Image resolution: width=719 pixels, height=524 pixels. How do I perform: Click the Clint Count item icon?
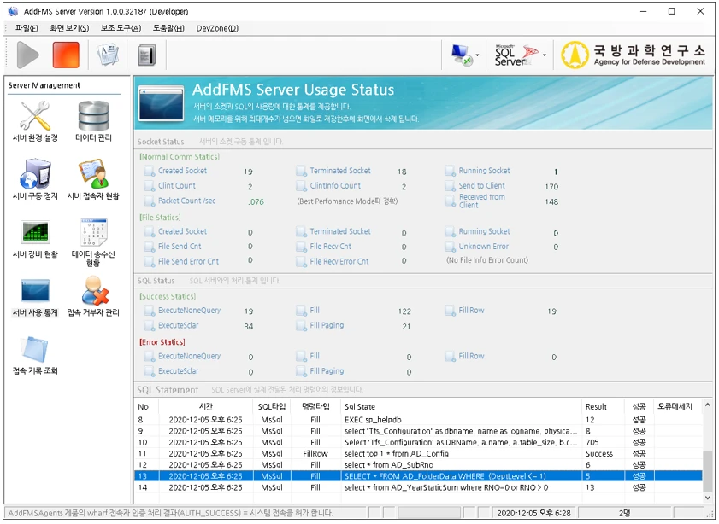[149, 186]
